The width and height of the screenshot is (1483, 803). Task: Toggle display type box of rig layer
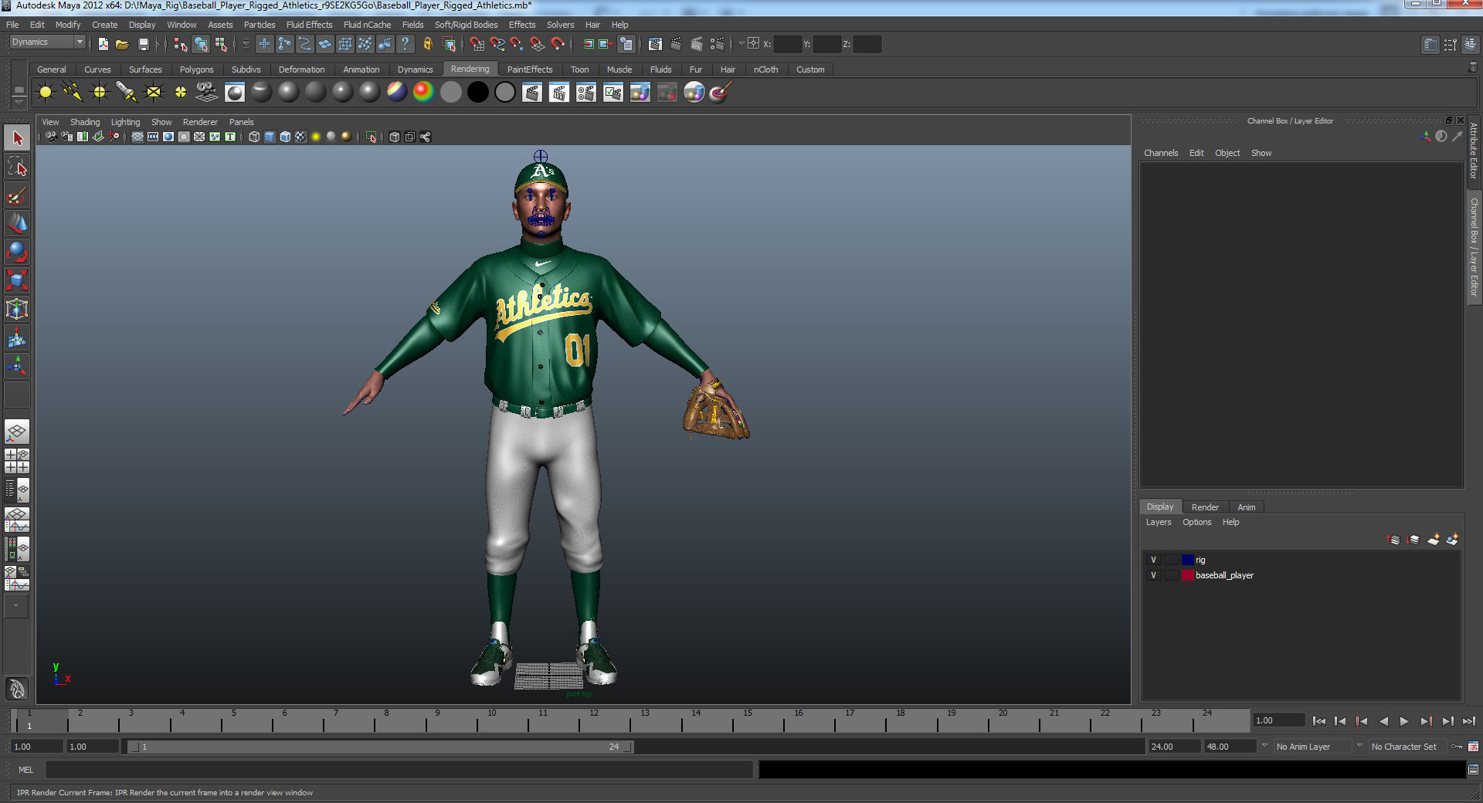coord(1171,560)
